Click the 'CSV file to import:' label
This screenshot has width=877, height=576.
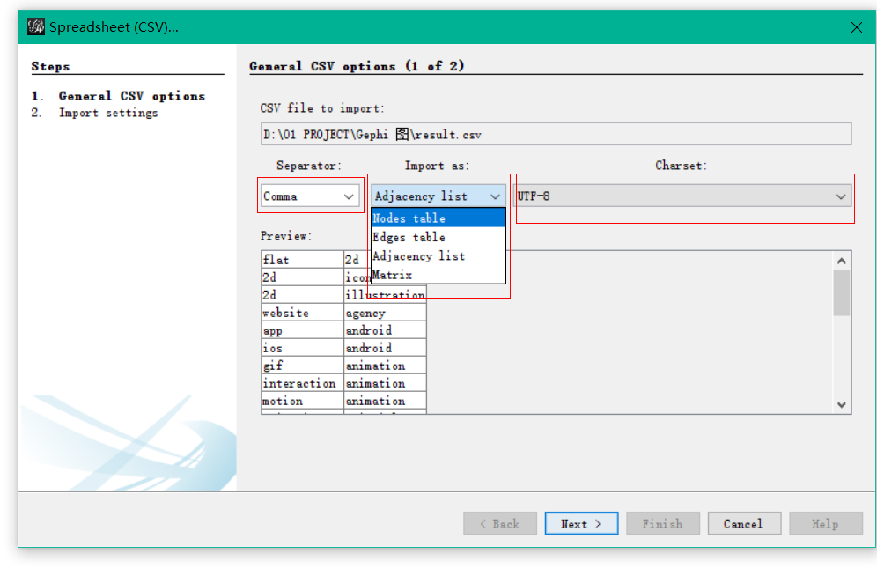tap(322, 108)
